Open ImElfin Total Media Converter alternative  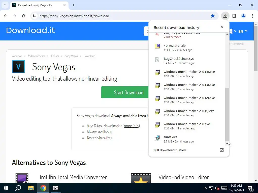(73, 177)
